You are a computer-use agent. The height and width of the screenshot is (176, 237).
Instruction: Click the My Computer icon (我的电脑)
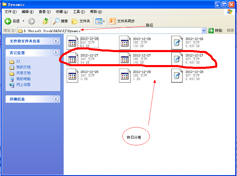(x=11, y=79)
